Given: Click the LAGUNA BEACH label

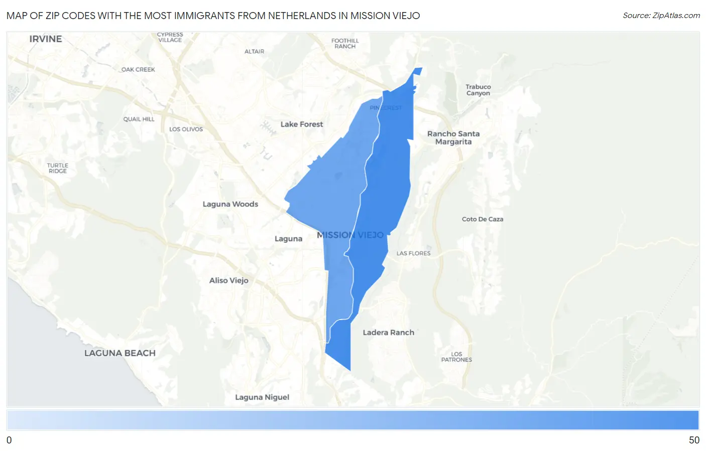Looking at the screenshot, I should (x=120, y=353).
